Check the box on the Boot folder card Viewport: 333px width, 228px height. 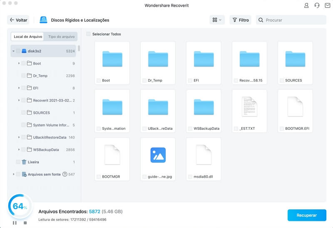click(99, 80)
